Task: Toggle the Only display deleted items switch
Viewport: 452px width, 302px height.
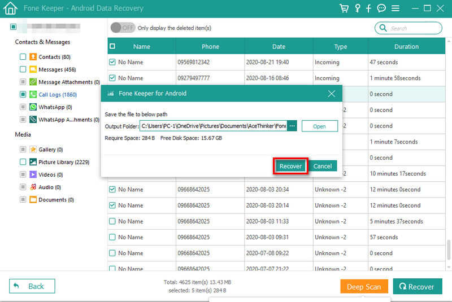Action: pyautogui.click(x=123, y=28)
